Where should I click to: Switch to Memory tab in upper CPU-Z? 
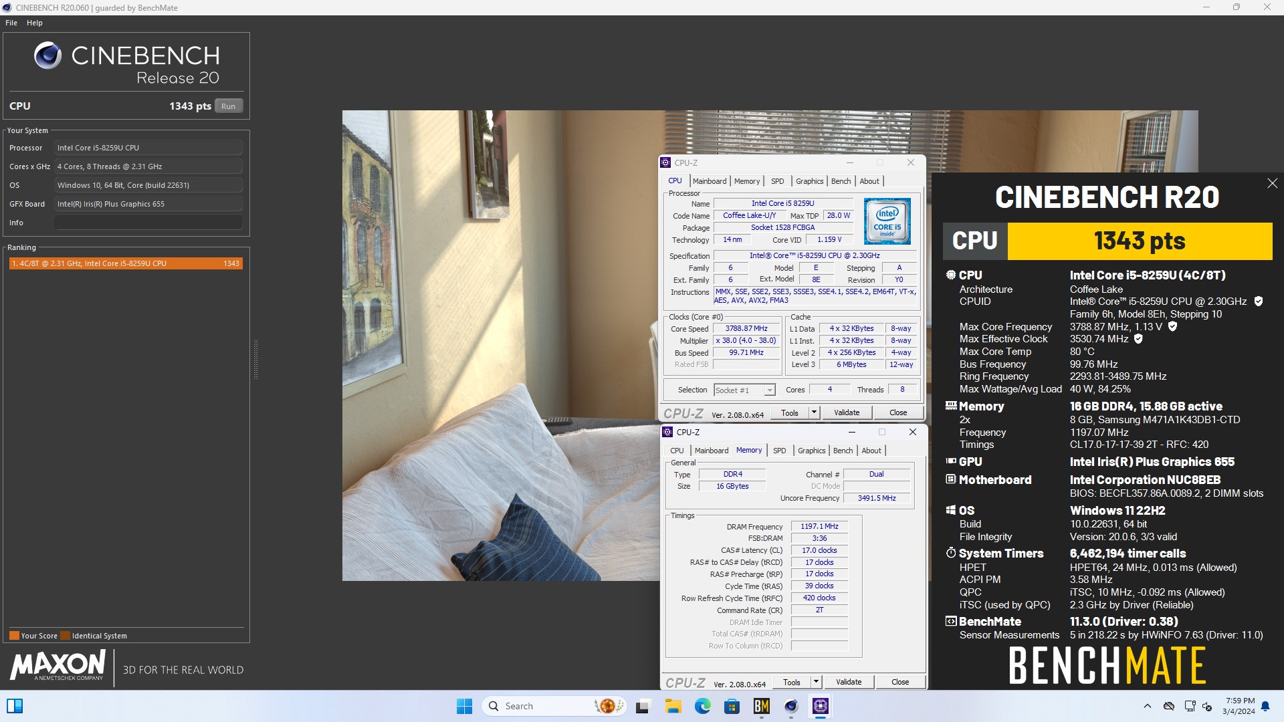coord(747,181)
